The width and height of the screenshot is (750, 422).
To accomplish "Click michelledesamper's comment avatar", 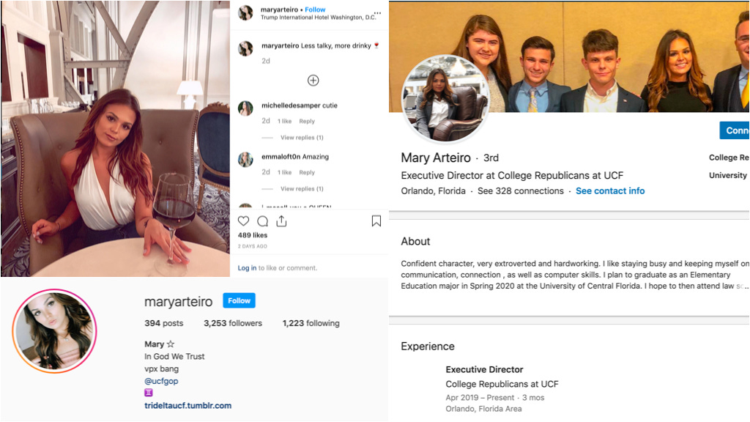I will click(245, 108).
